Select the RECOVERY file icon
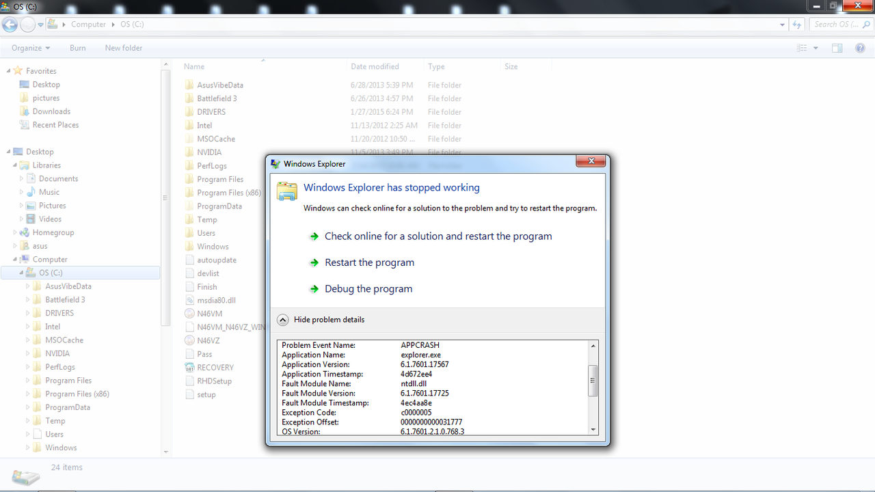Screen dimensions: 875x492 190,367
